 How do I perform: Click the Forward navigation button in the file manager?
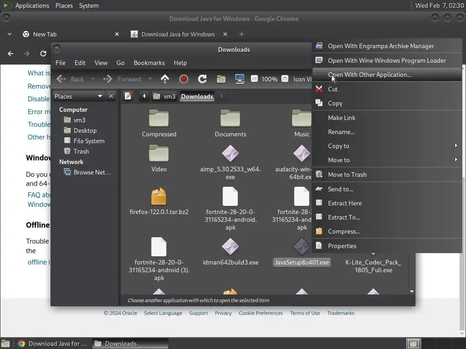tap(122, 79)
